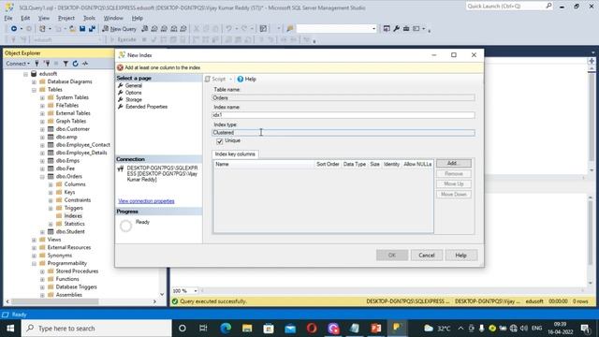Click the dbo.Orders table icon
599x337 pixels.
click(51, 177)
